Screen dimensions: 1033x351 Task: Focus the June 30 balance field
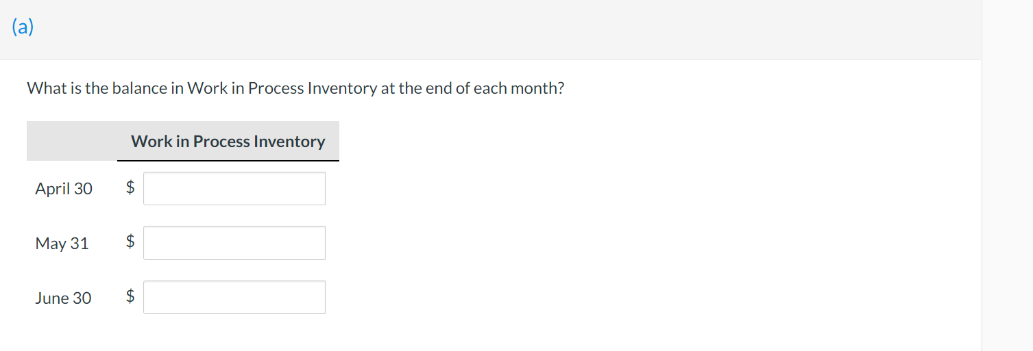point(234,297)
